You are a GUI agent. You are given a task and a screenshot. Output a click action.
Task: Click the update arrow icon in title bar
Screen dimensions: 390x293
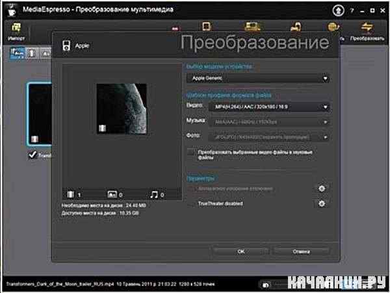(338, 10)
